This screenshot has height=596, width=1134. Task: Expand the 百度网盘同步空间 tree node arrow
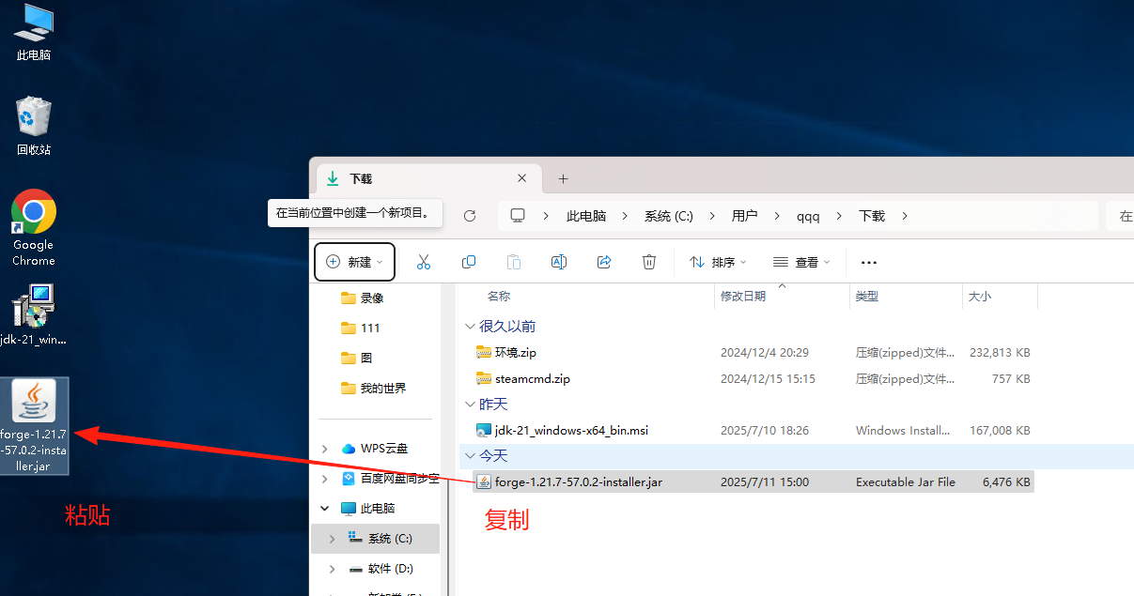point(325,479)
